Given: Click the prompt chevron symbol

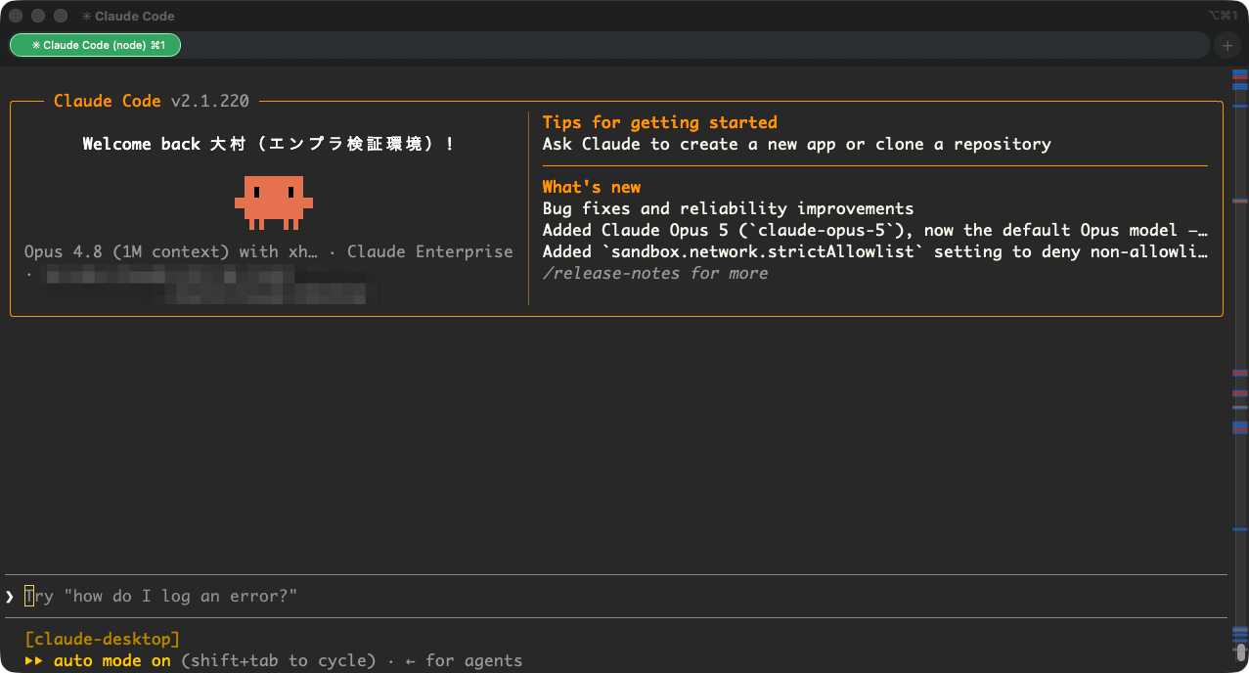Looking at the screenshot, I should click(x=10, y=596).
